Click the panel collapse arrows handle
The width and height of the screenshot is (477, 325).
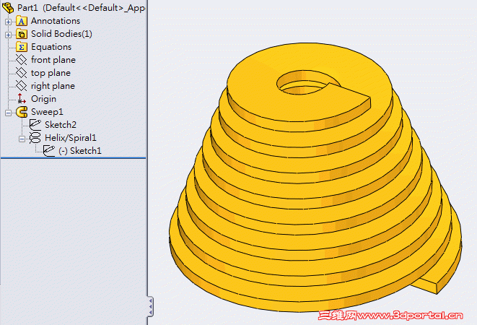tap(150, 307)
